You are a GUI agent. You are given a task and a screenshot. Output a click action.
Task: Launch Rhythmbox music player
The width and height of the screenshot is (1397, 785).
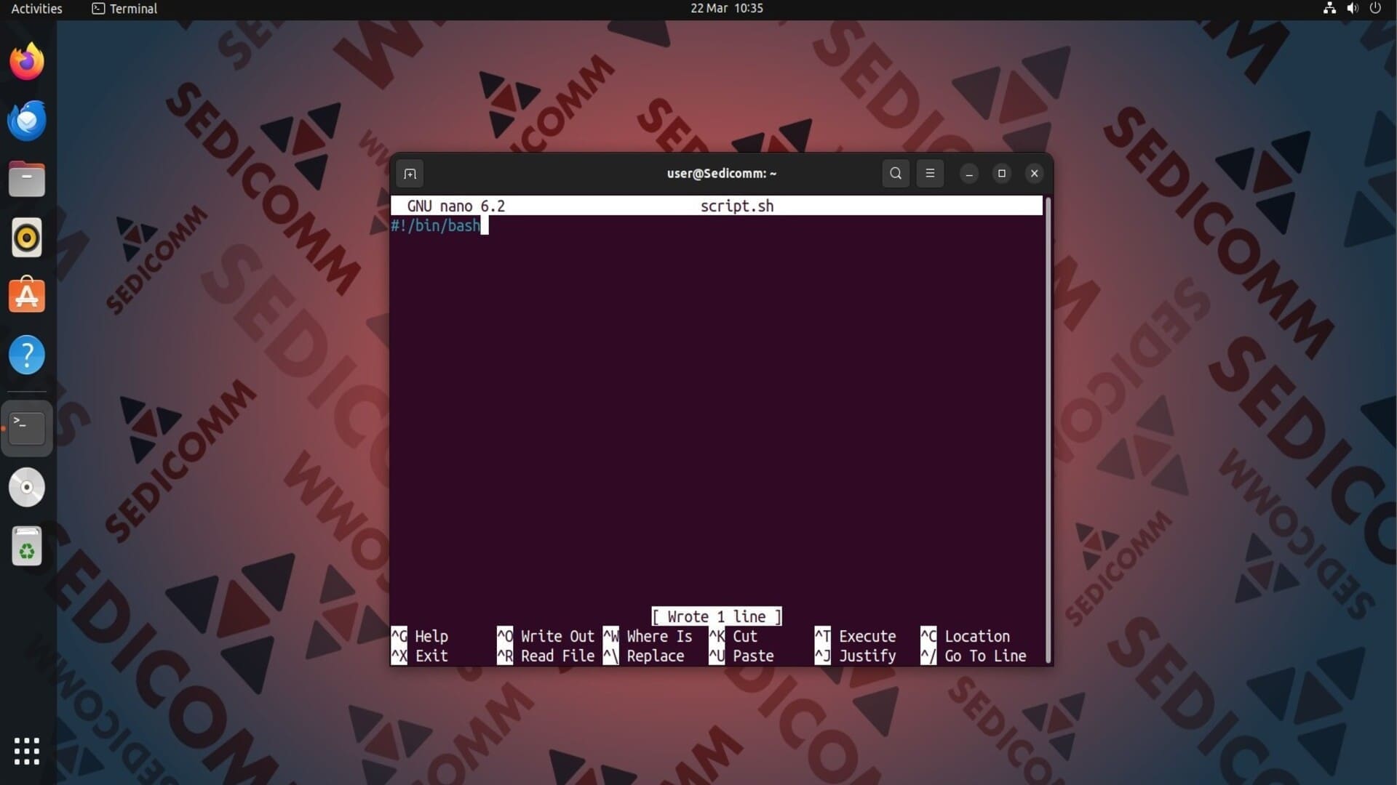[27, 238]
